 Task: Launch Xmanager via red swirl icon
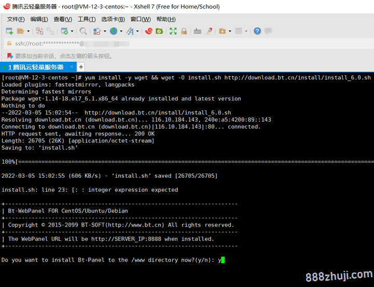coord(148,31)
